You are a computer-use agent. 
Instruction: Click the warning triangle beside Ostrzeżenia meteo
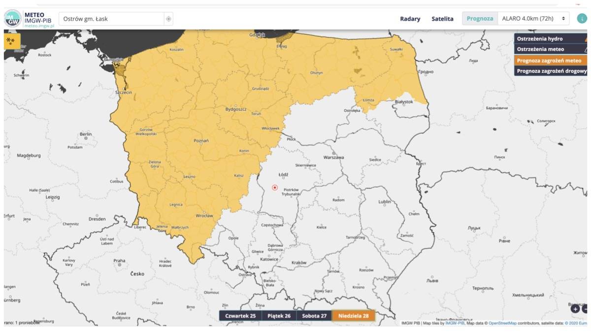586,50
